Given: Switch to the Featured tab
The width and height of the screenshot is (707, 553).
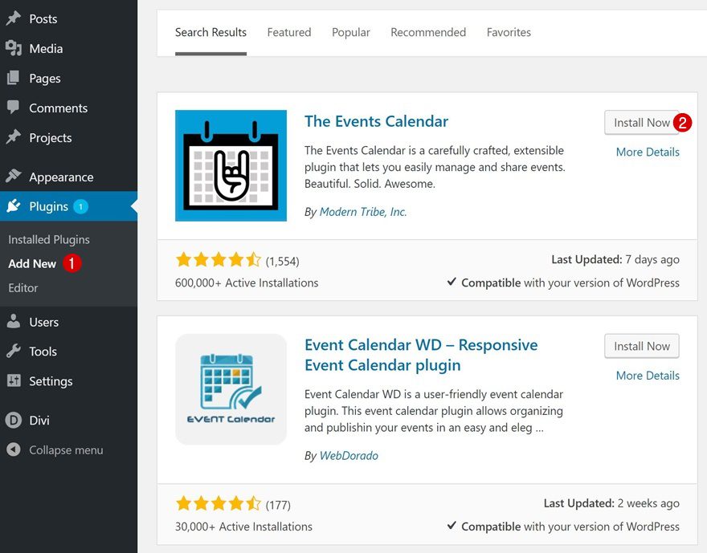Looking at the screenshot, I should [x=289, y=32].
